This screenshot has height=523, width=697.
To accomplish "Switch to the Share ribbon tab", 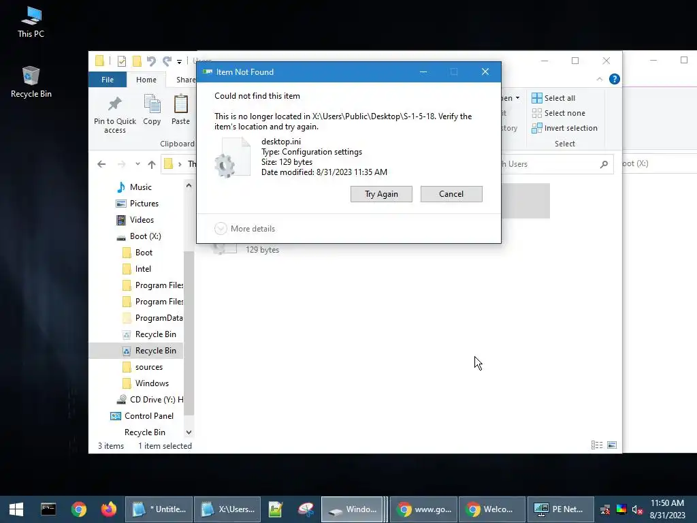I will 185,80.
